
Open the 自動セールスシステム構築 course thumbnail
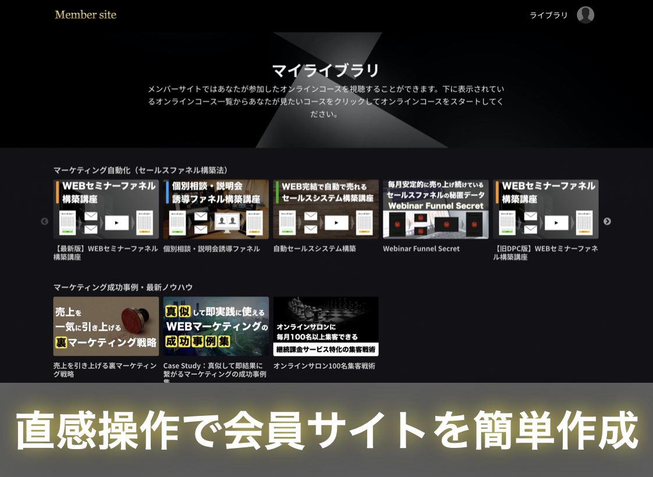tap(326, 209)
